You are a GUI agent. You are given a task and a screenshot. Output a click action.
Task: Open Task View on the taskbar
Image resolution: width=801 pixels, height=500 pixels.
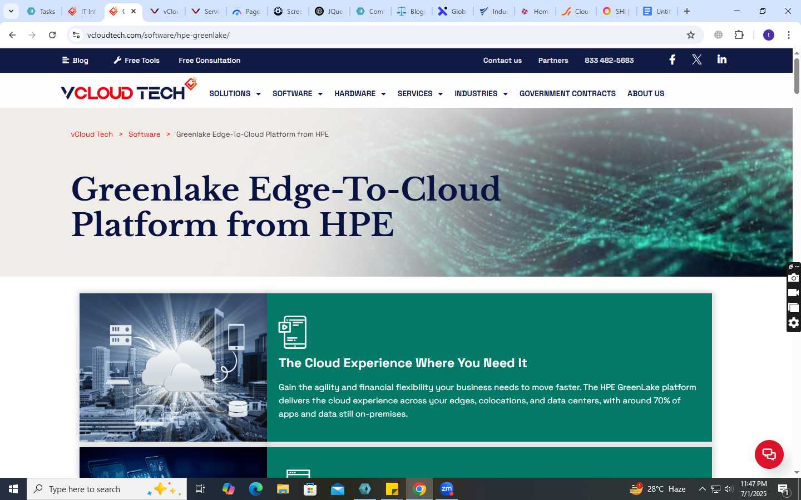pyautogui.click(x=200, y=489)
